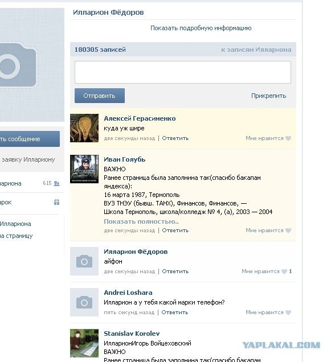Open Иван Голубь's avatar thumbnail
Image resolution: width=335 pixels, height=362 pixels.
click(x=84, y=169)
